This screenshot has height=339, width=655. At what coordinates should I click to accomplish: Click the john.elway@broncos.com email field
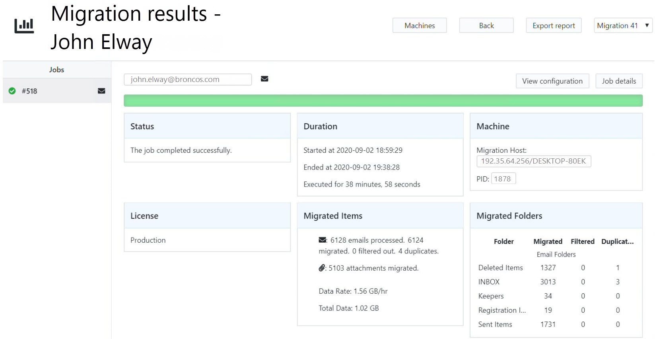coord(188,79)
